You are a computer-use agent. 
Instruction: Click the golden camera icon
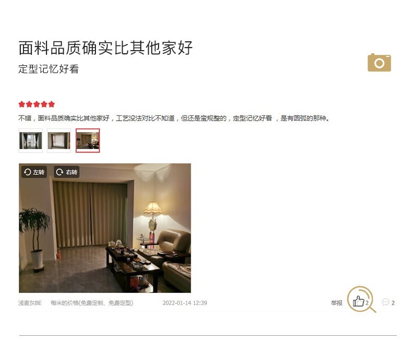pyautogui.click(x=379, y=62)
